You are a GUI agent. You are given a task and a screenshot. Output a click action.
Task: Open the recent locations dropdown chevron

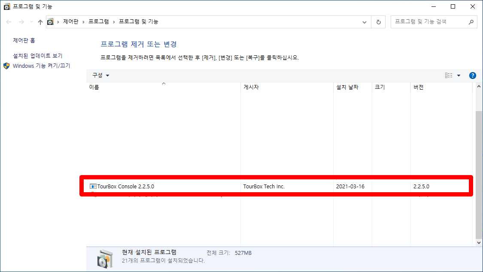(31, 22)
